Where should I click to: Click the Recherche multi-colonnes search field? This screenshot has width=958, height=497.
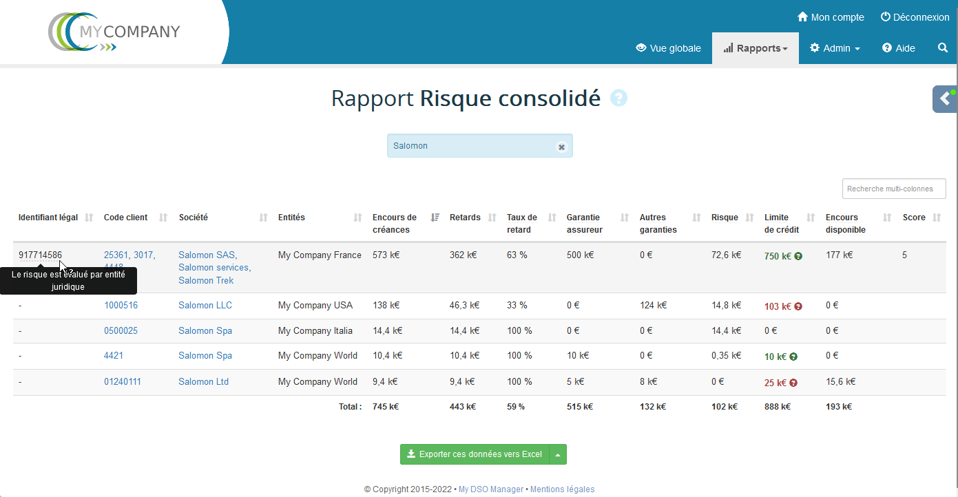893,189
